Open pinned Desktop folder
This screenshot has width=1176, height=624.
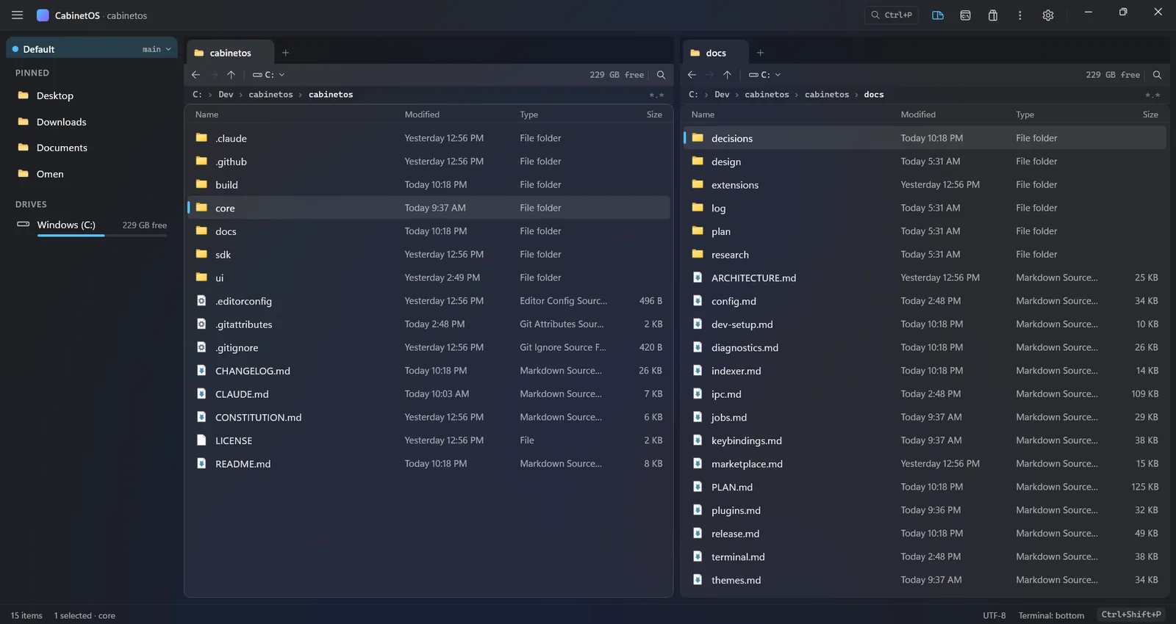[92, 95]
